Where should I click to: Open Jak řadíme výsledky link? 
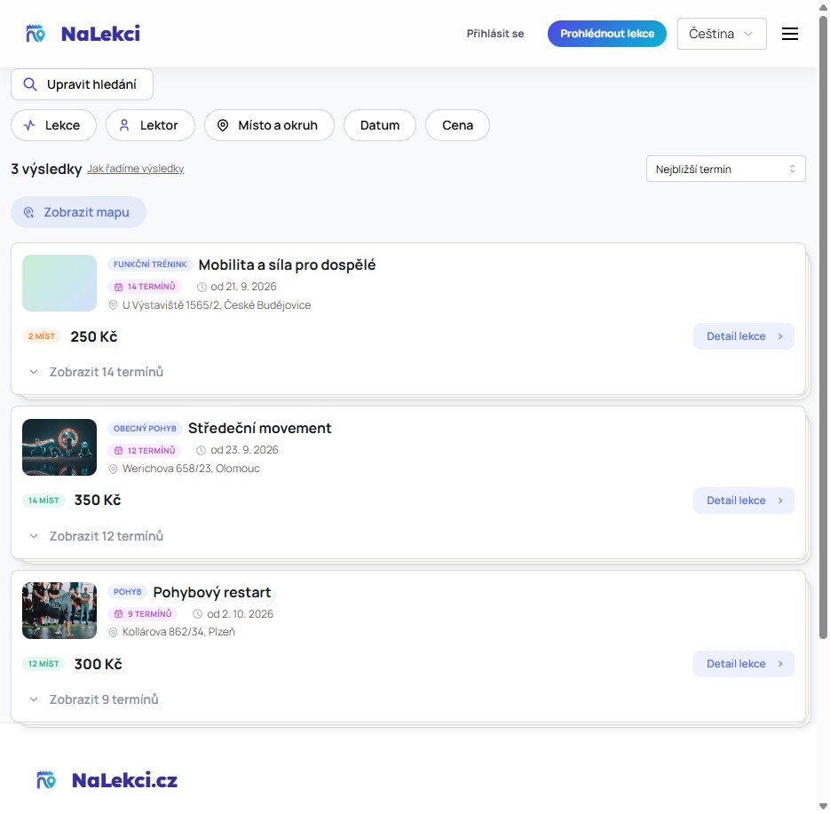click(136, 169)
